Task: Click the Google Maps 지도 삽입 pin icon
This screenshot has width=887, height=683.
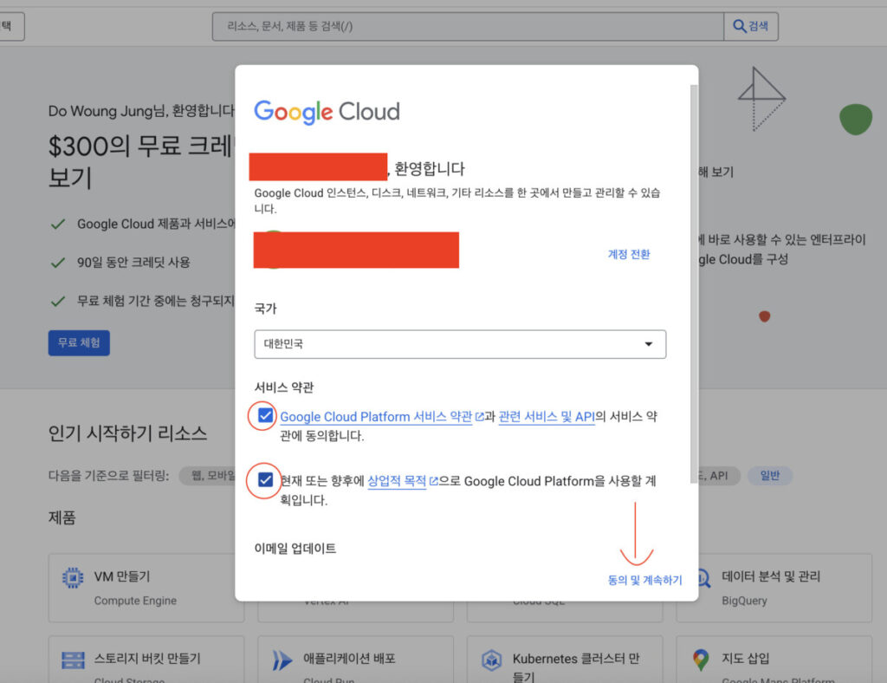Action: point(700,660)
